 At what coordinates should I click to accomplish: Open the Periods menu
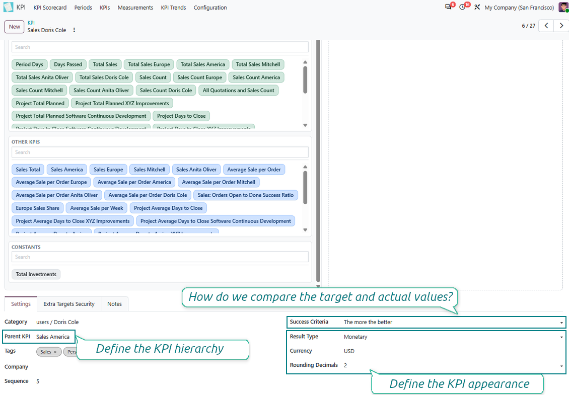click(83, 8)
